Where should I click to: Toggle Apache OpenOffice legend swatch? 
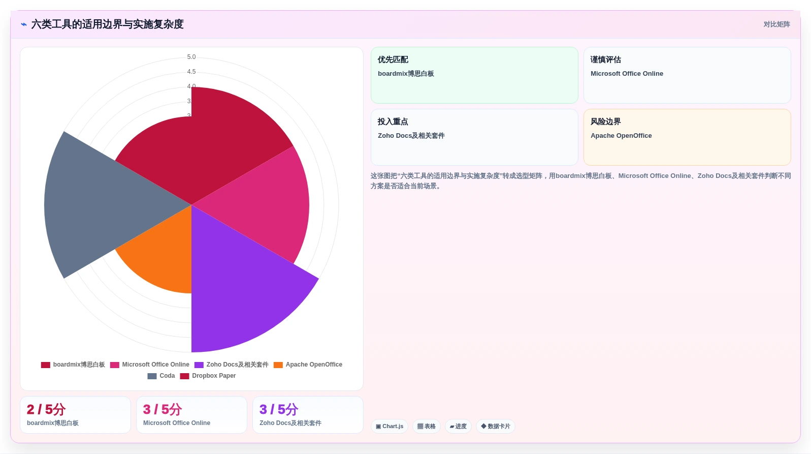point(278,365)
